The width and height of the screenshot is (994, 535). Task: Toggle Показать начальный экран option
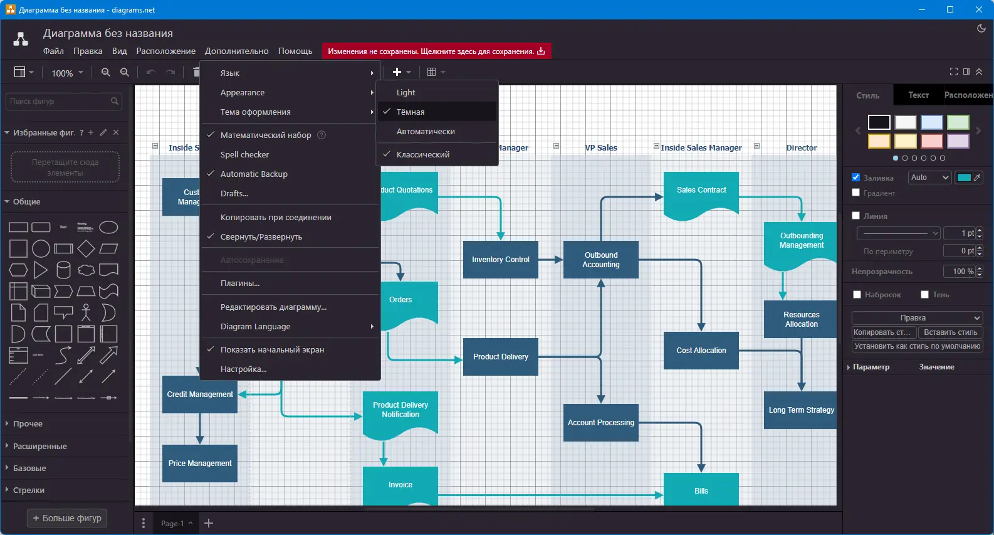(290, 349)
